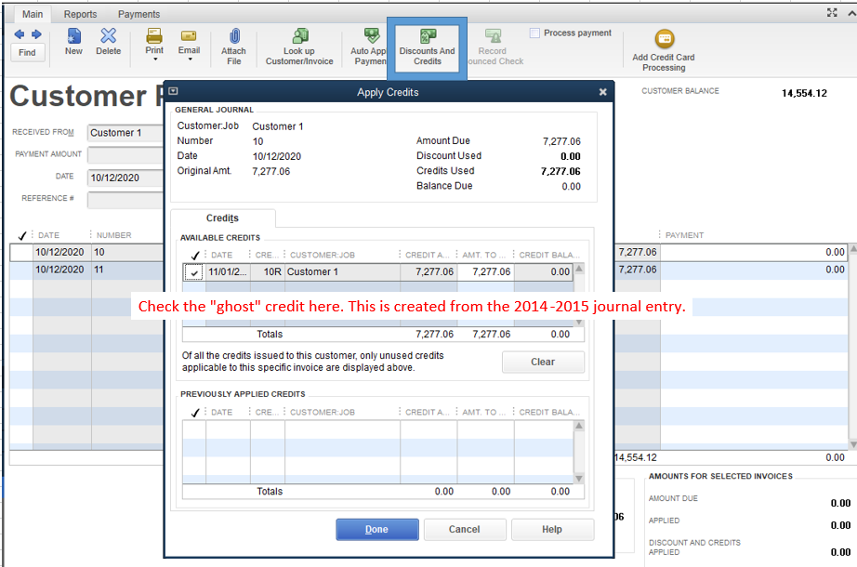Click the Clear button
Screen dimensions: 857x567
pyautogui.click(x=543, y=362)
